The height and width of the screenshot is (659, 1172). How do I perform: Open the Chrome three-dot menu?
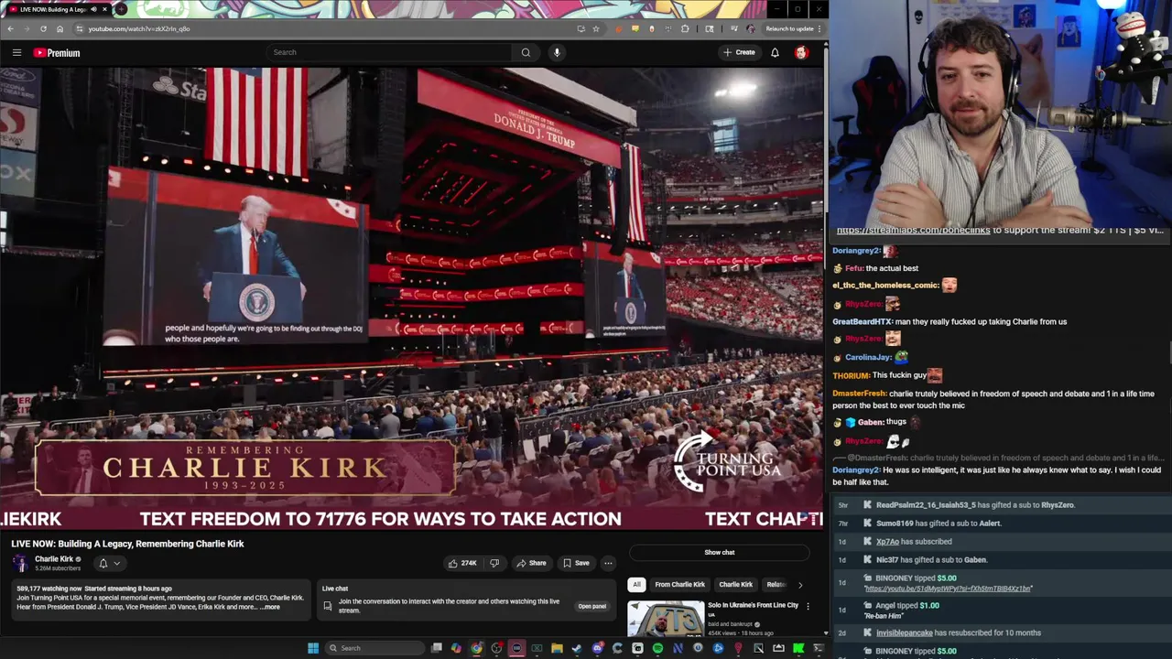click(819, 28)
